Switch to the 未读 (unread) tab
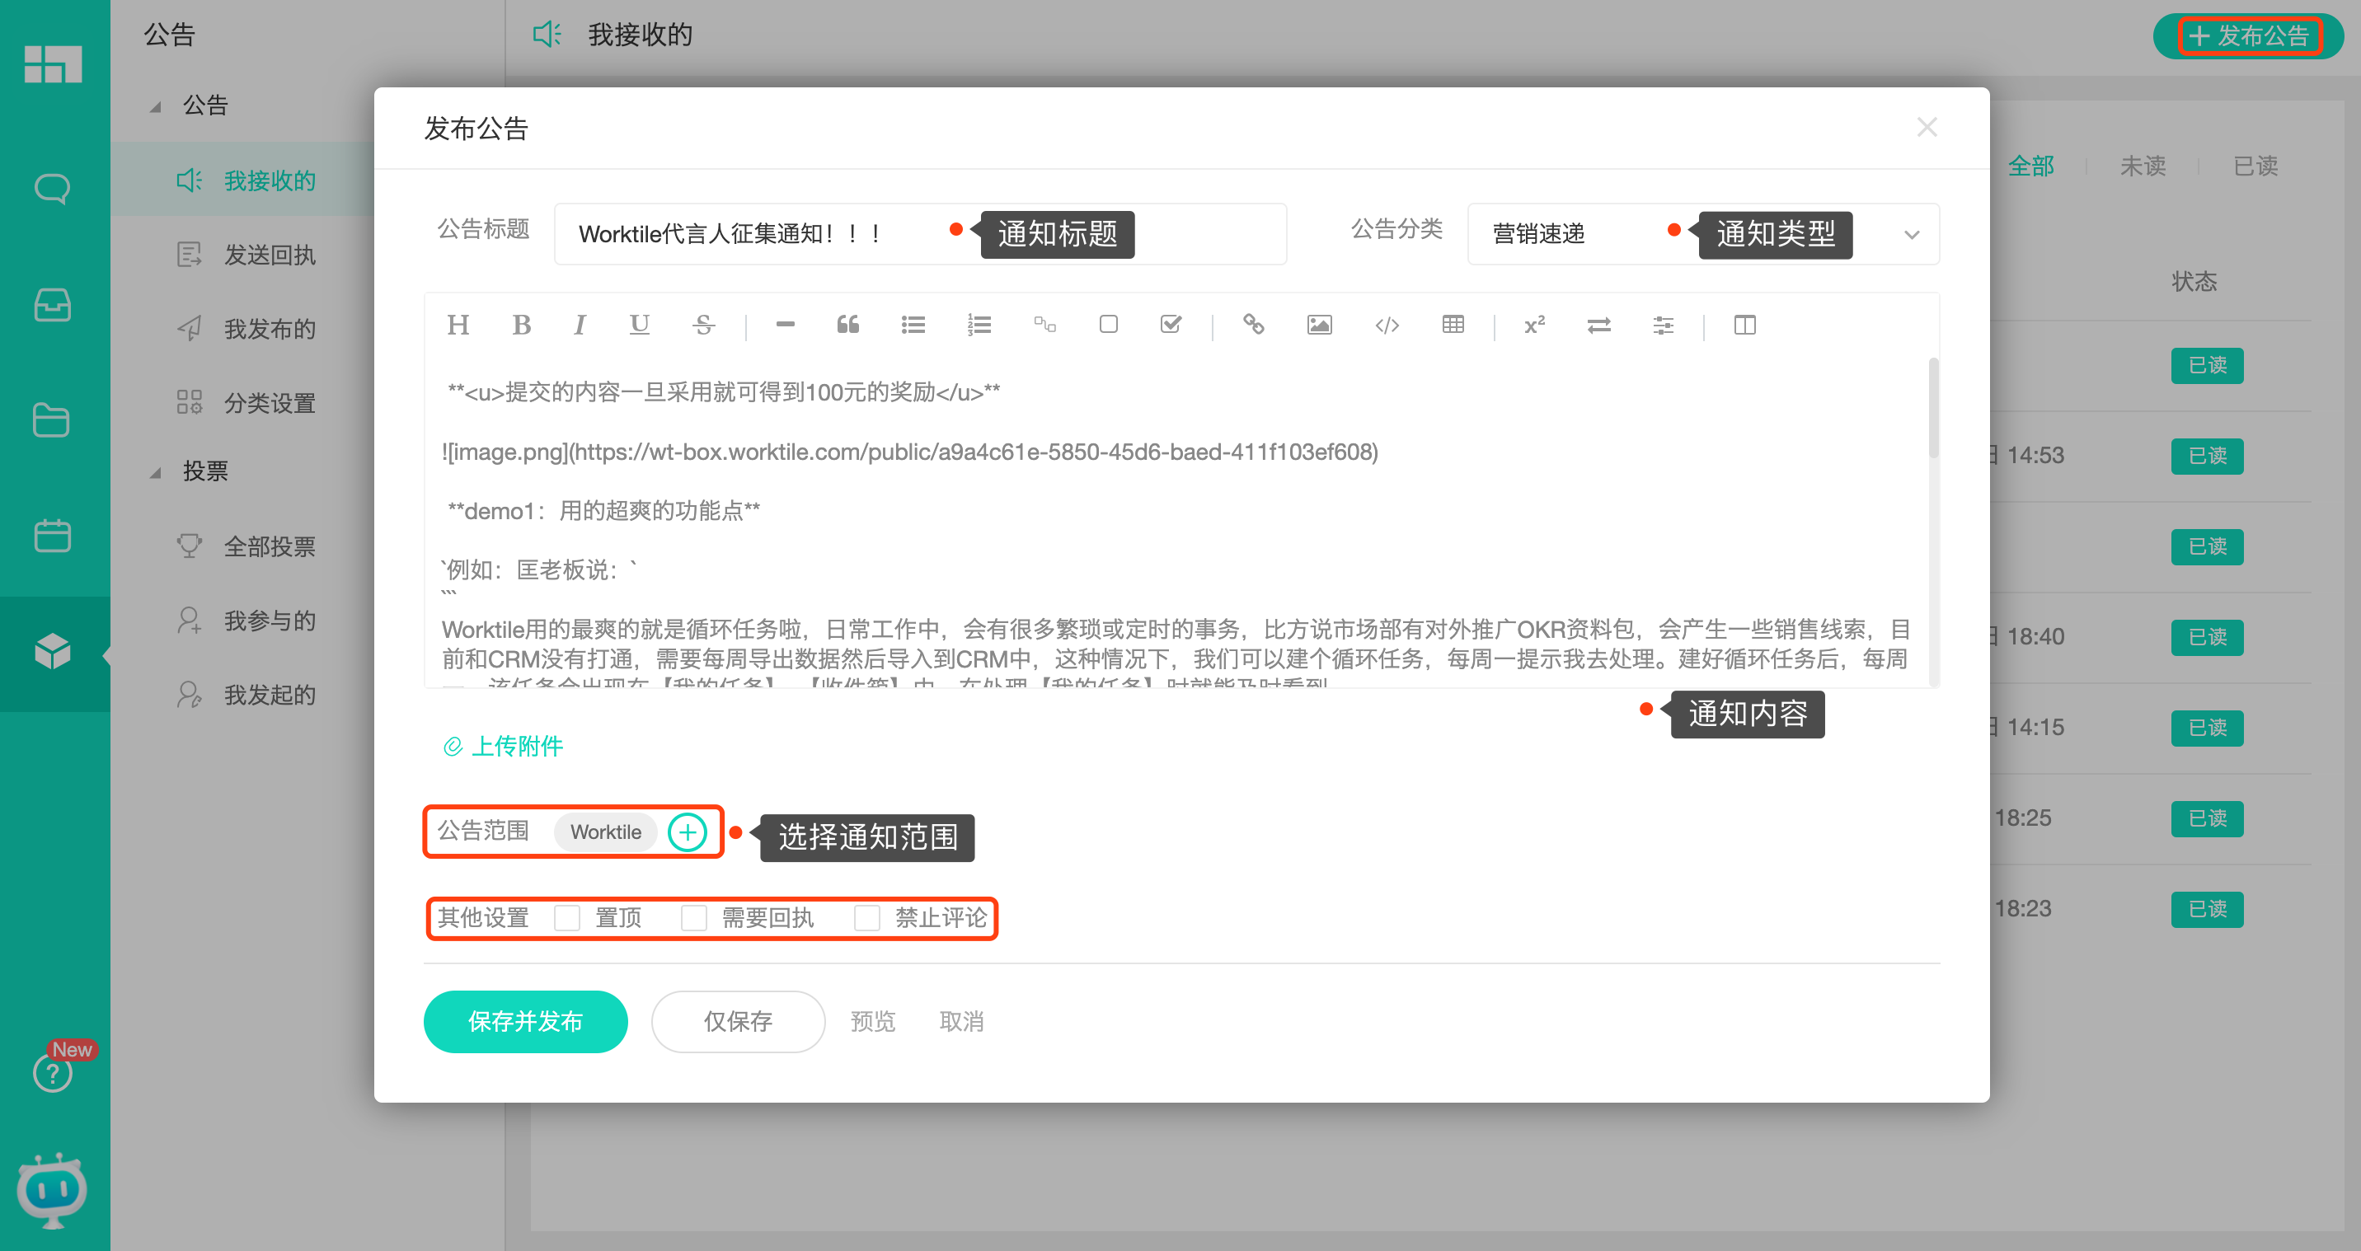2361x1251 pixels. pos(2144,166)
